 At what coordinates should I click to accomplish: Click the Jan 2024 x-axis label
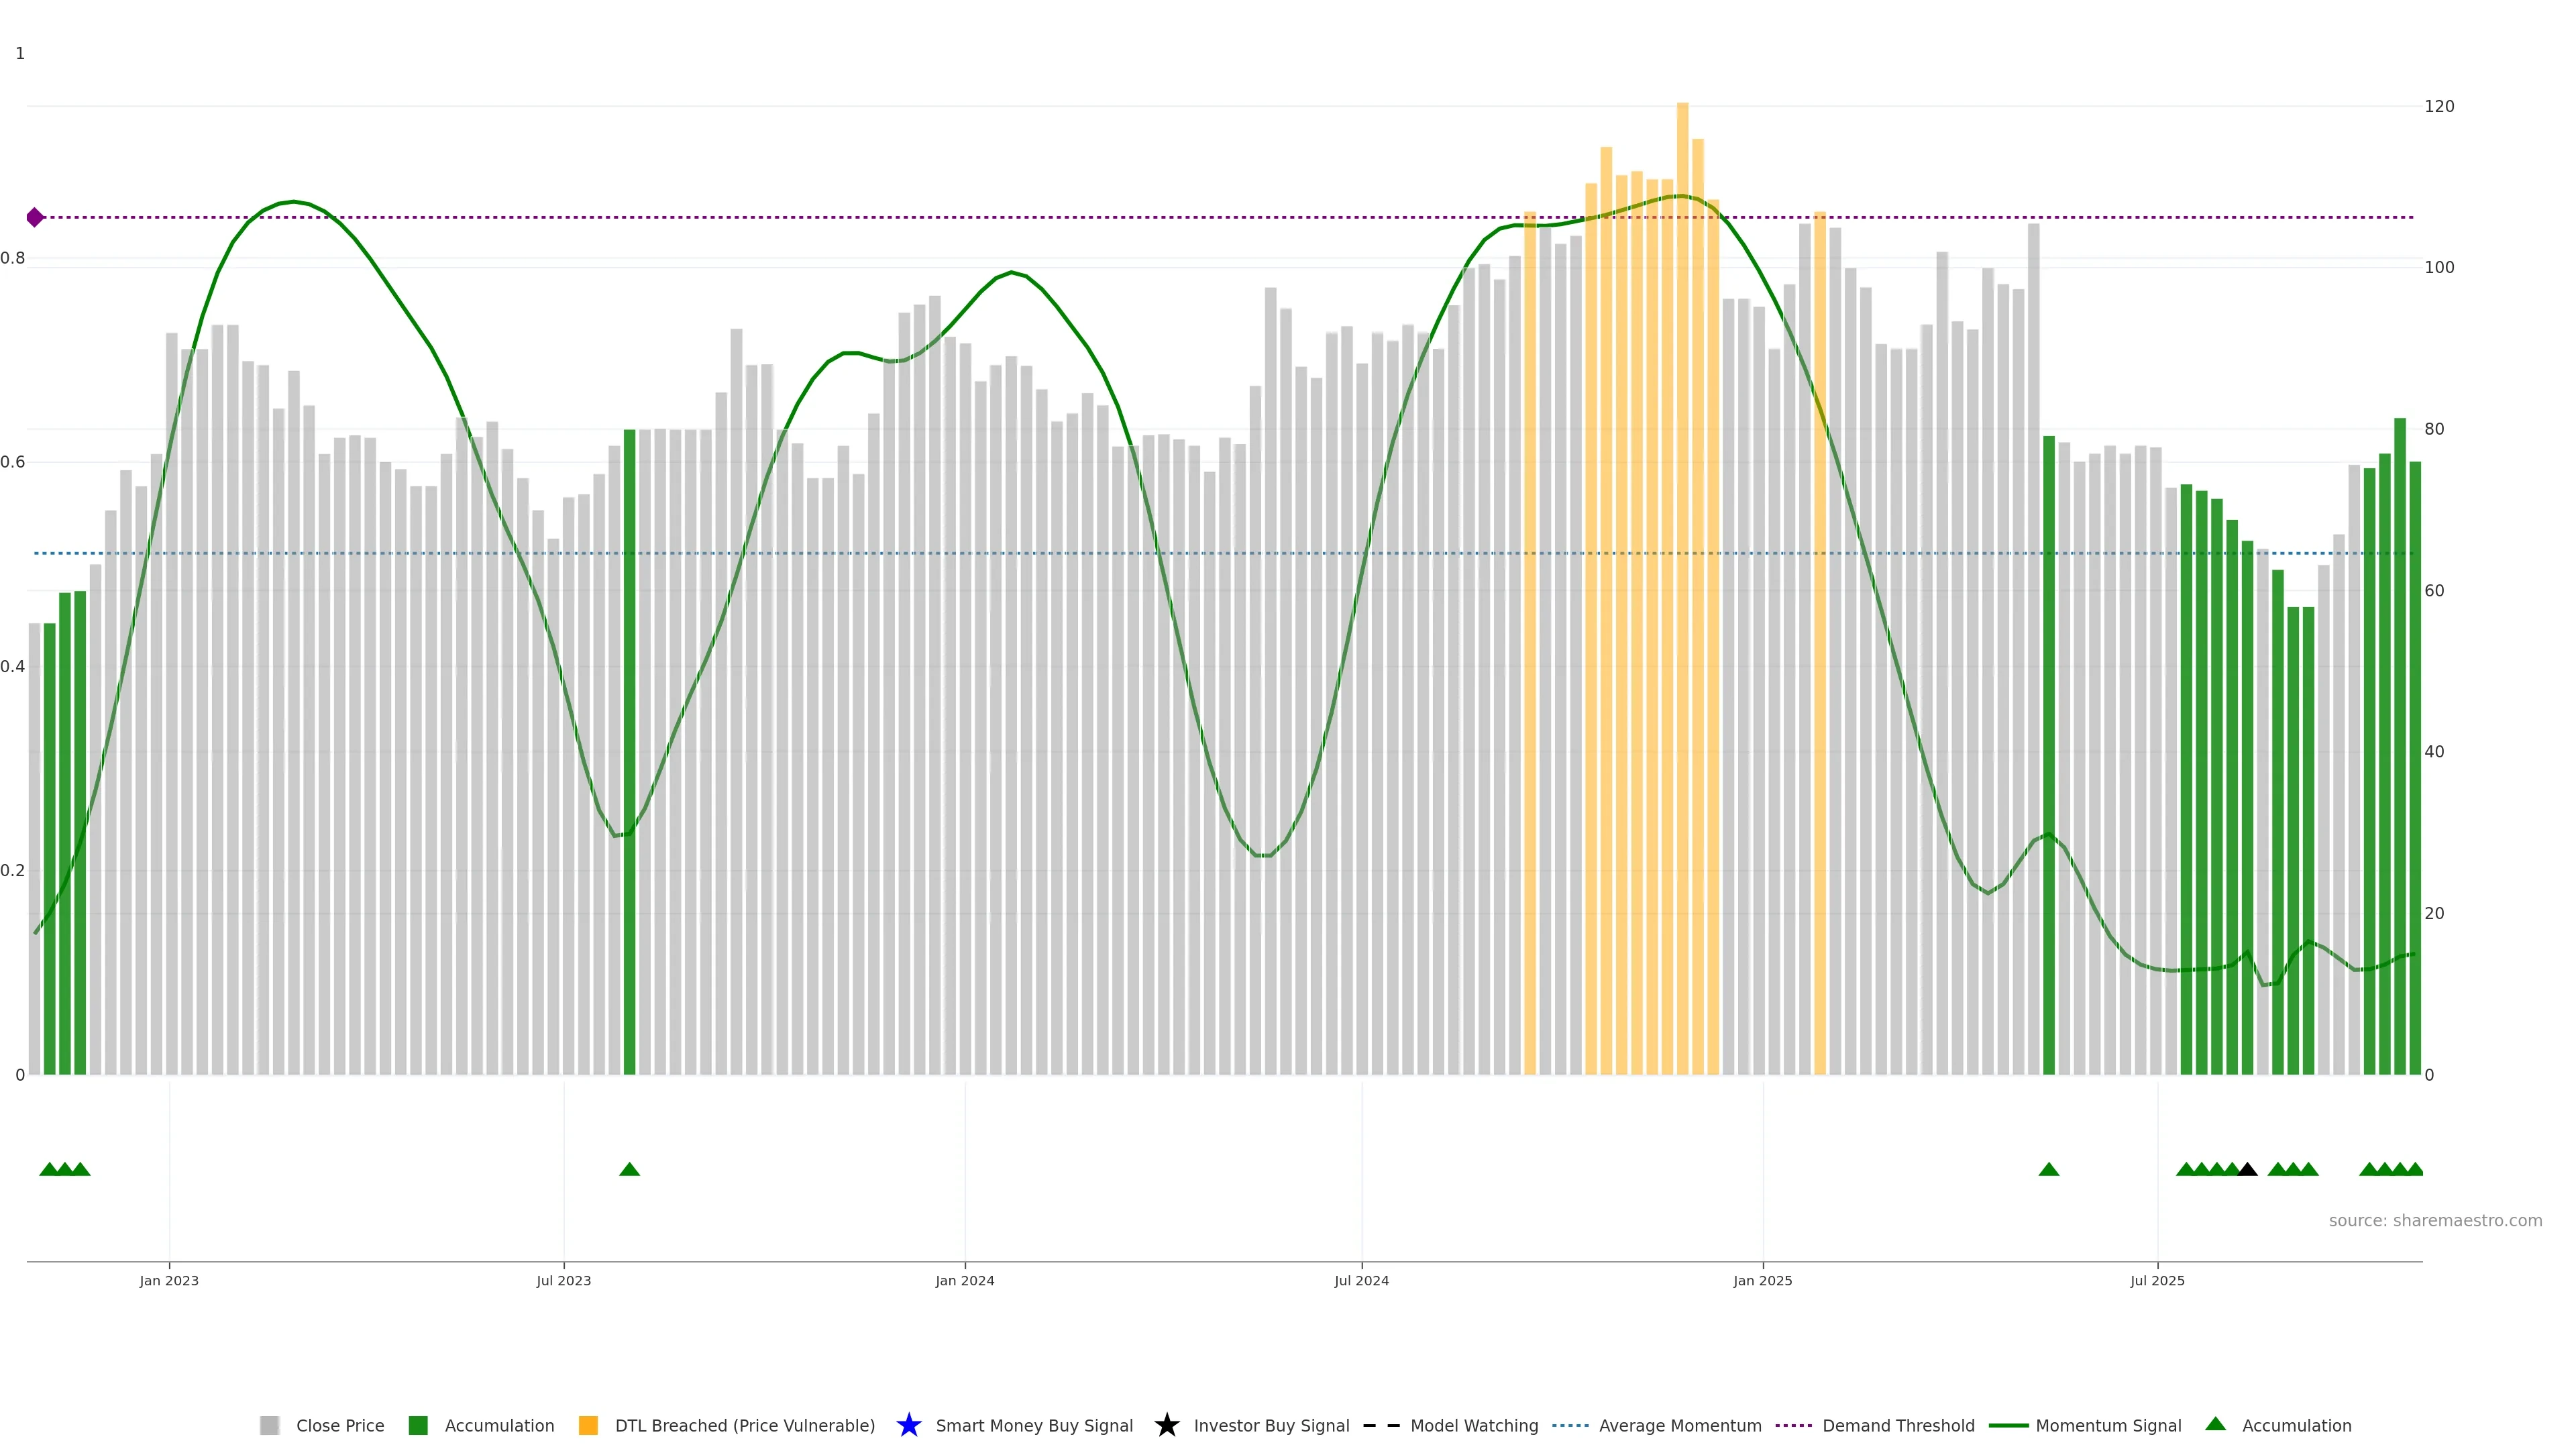click(x=964, y=1280)
